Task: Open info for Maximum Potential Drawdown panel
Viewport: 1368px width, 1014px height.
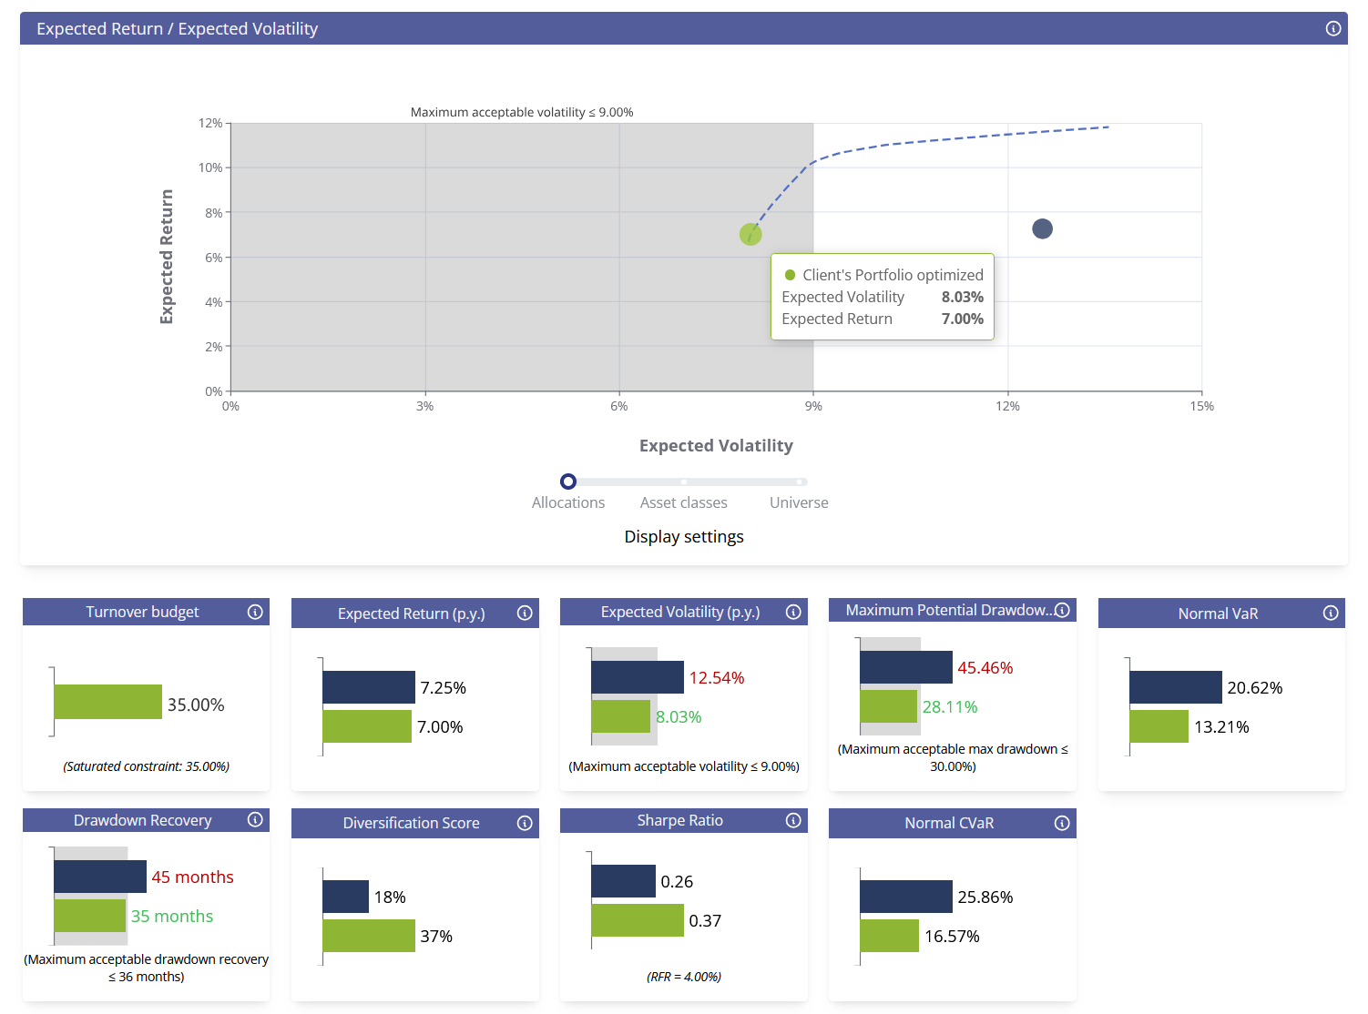Action: (1062, 610)
